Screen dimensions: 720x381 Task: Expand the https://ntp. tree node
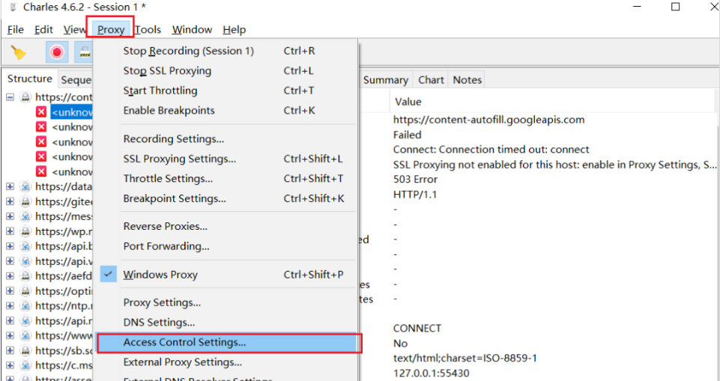pos(10,306)
